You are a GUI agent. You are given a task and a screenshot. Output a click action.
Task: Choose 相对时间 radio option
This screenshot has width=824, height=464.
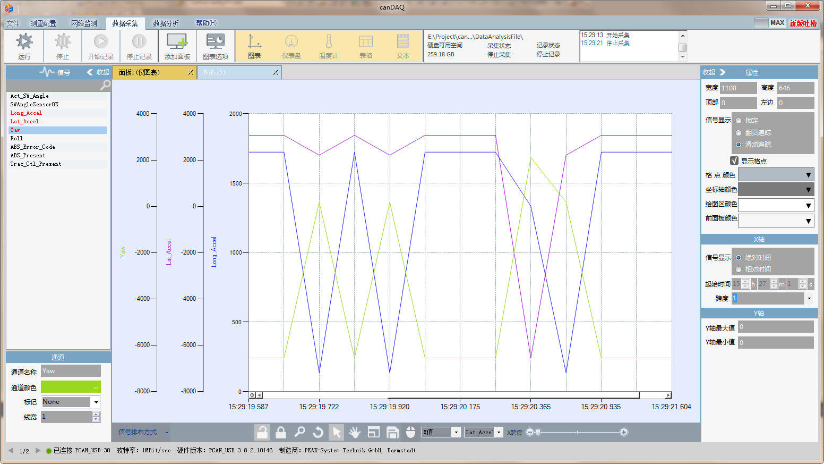click(739, 269)
